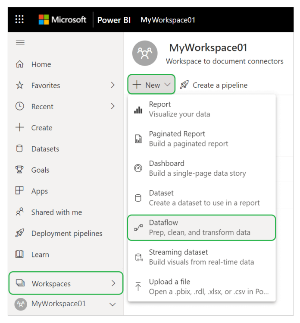Select Dataflow from the New menu
The width and height of the screenshot is (300, 323).
201,228
